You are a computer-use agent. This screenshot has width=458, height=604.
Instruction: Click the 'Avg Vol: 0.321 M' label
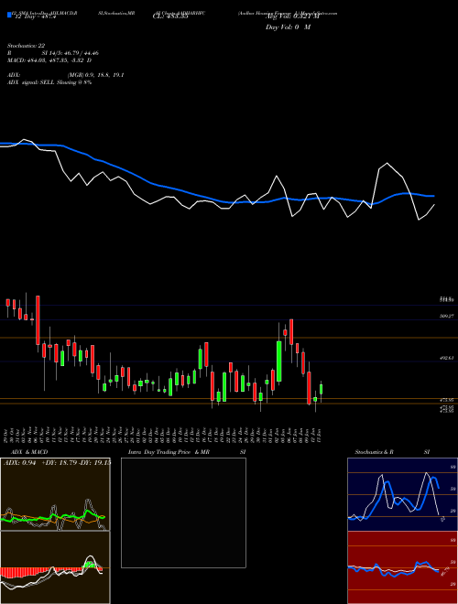[x=292, y=17]
